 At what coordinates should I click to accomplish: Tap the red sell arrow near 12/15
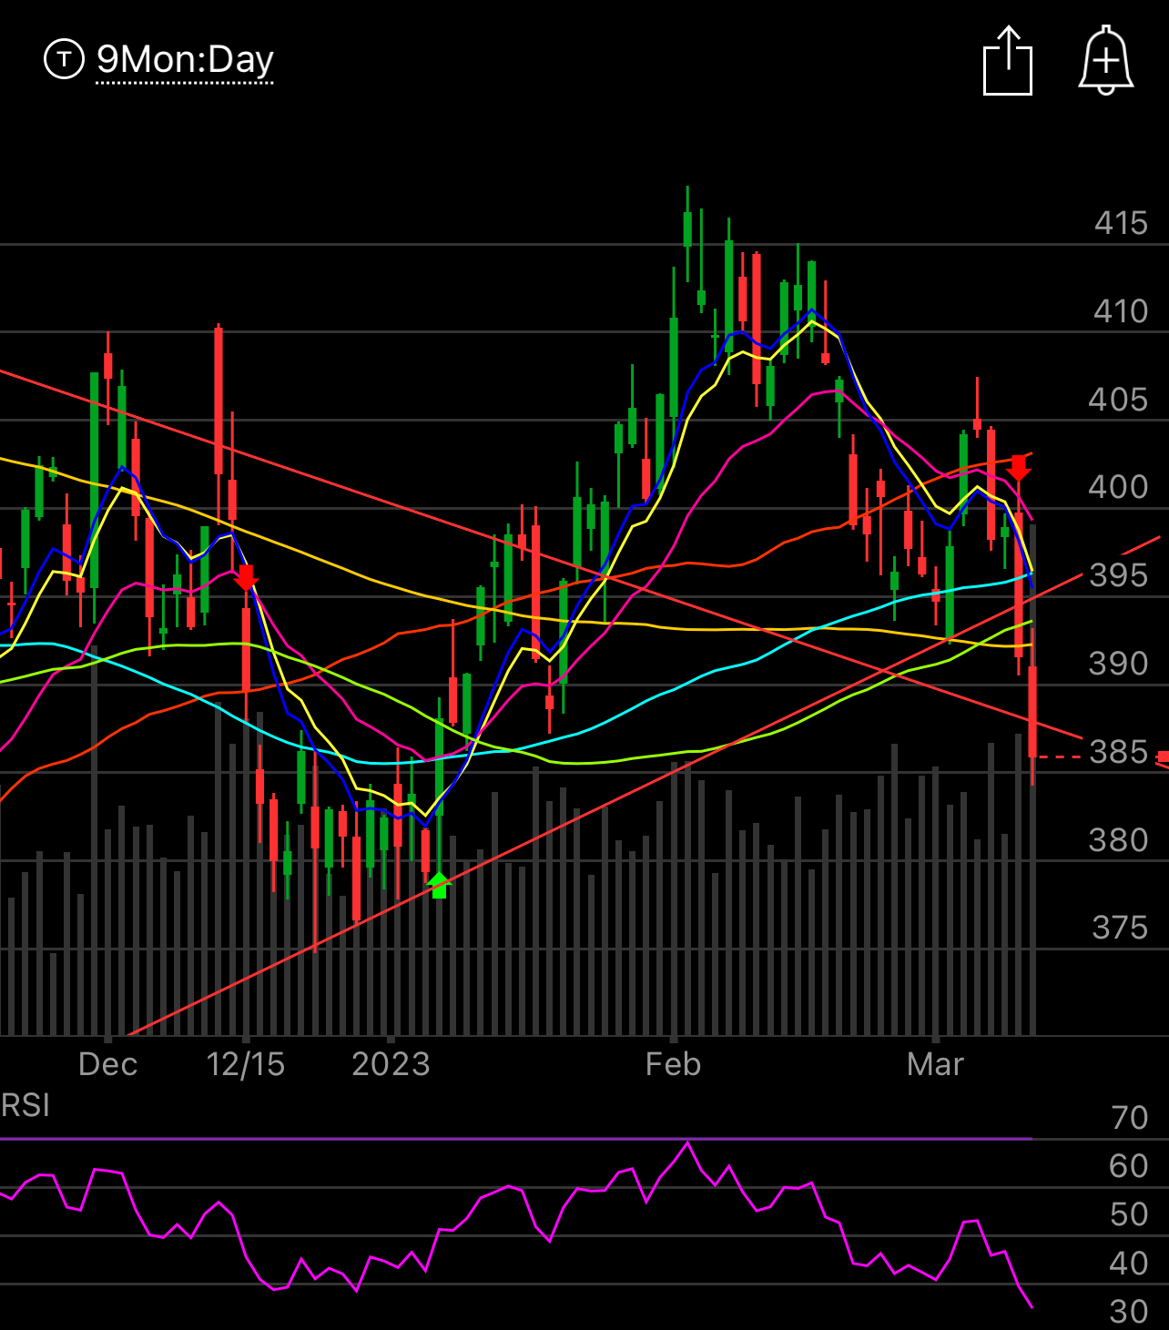click(246, 577)
